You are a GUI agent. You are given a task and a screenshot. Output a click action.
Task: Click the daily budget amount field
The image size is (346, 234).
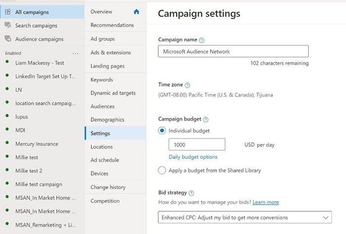point(197,144)
